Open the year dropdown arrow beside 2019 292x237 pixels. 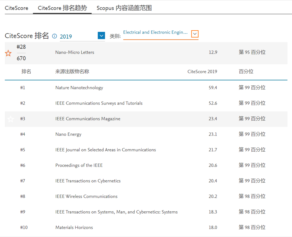101,36
